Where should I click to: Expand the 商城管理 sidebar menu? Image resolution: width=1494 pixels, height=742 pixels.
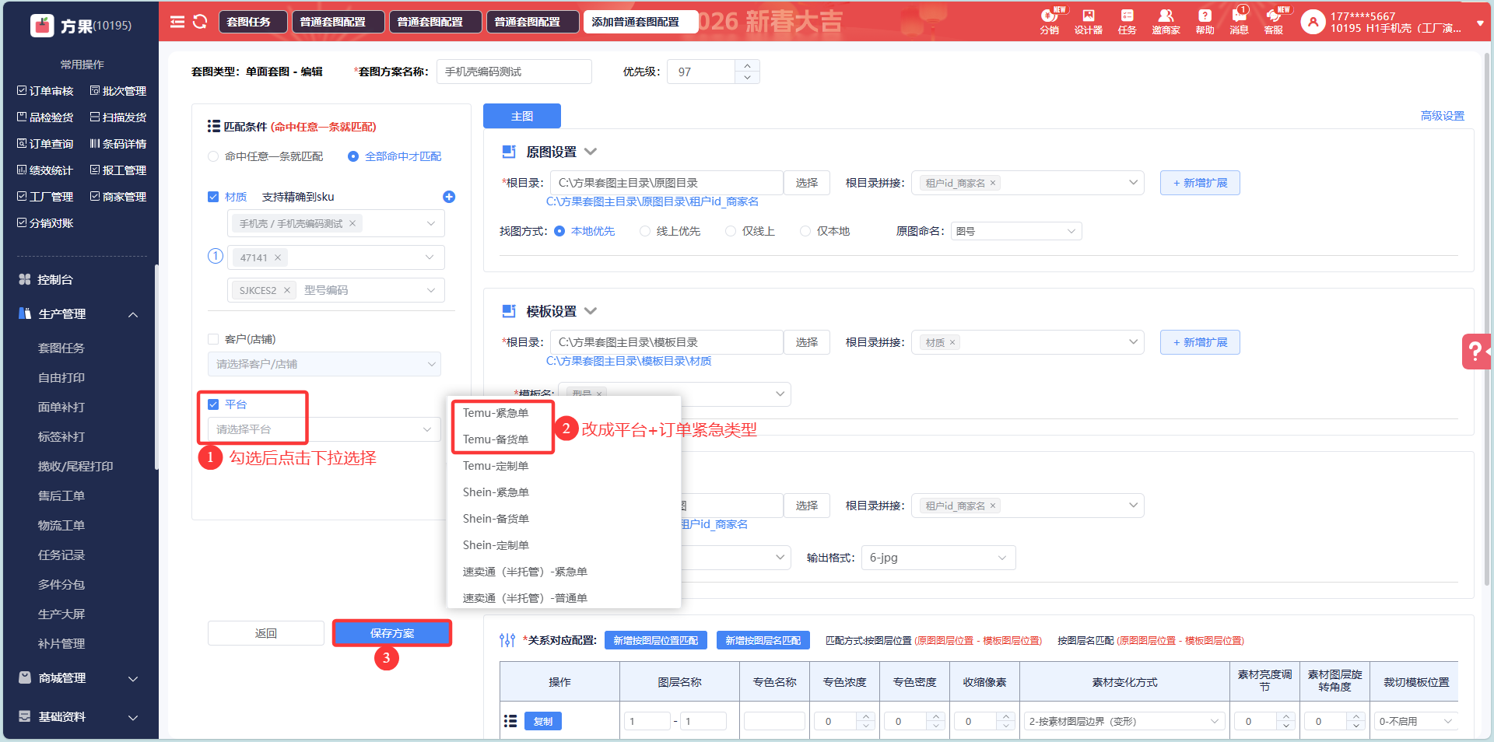tap(133, 678)
